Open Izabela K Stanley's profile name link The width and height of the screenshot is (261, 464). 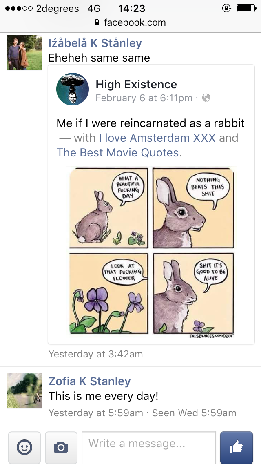pyautogui.click(x=95, y=43)
